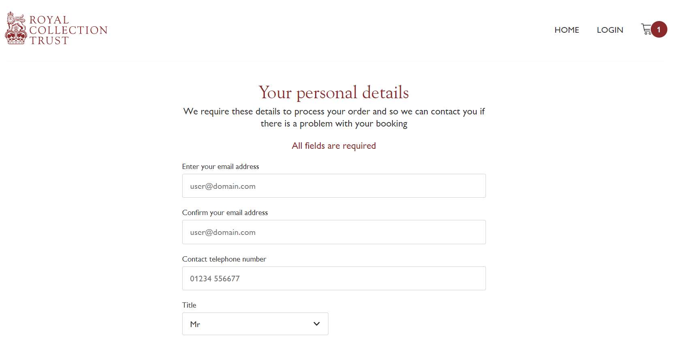Click the red cart item count badge
Viewport: 686px width, 342px height.
(x=659, y=29)
